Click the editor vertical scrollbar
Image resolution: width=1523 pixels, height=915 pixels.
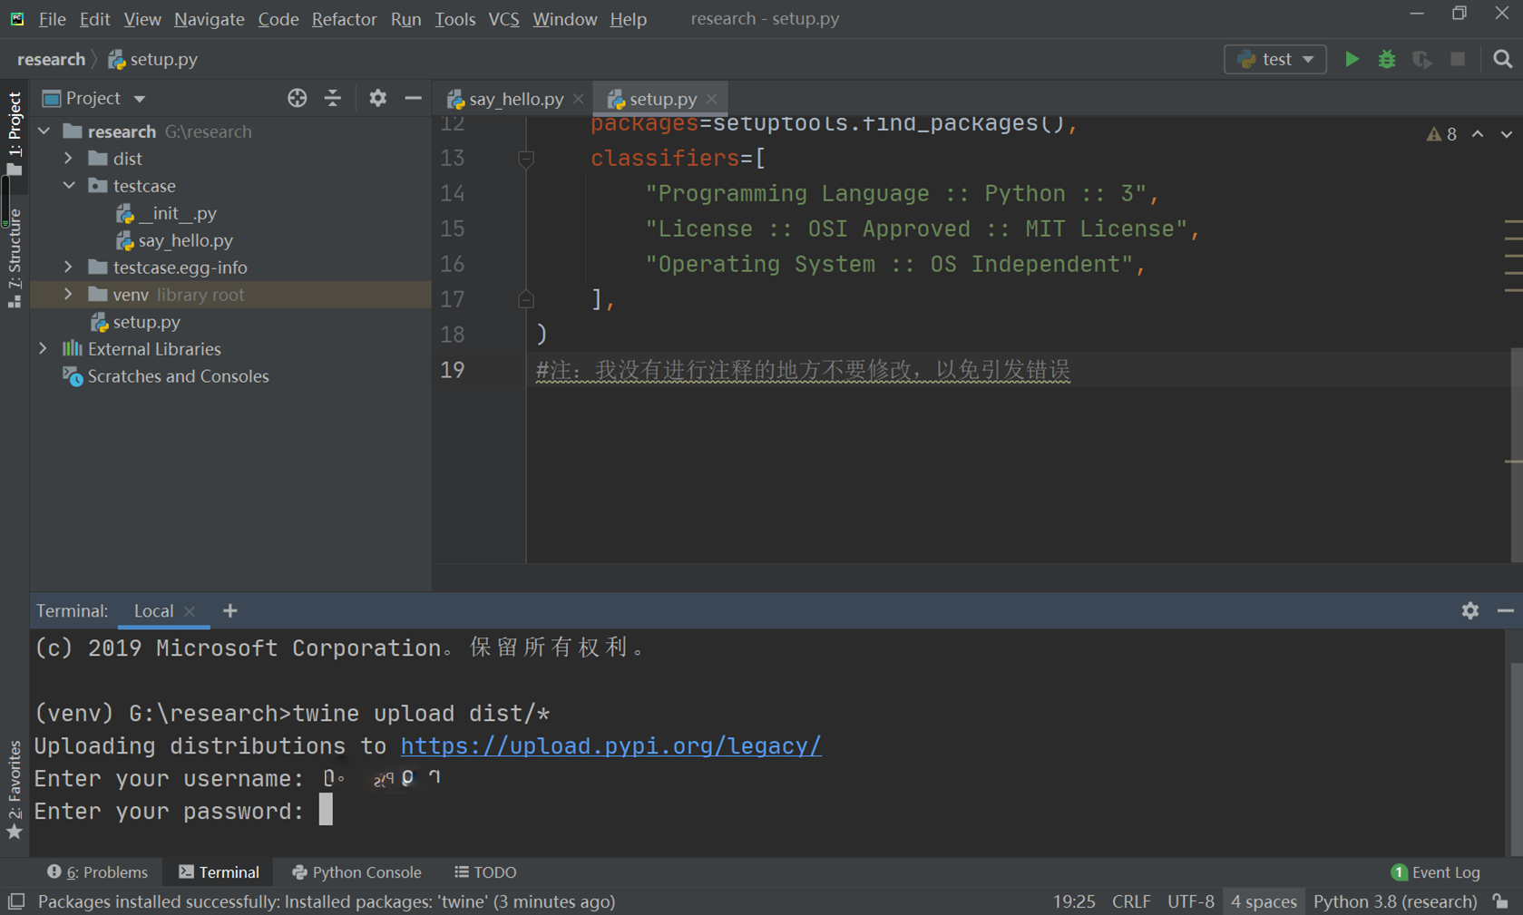[x=1516, y=453]
